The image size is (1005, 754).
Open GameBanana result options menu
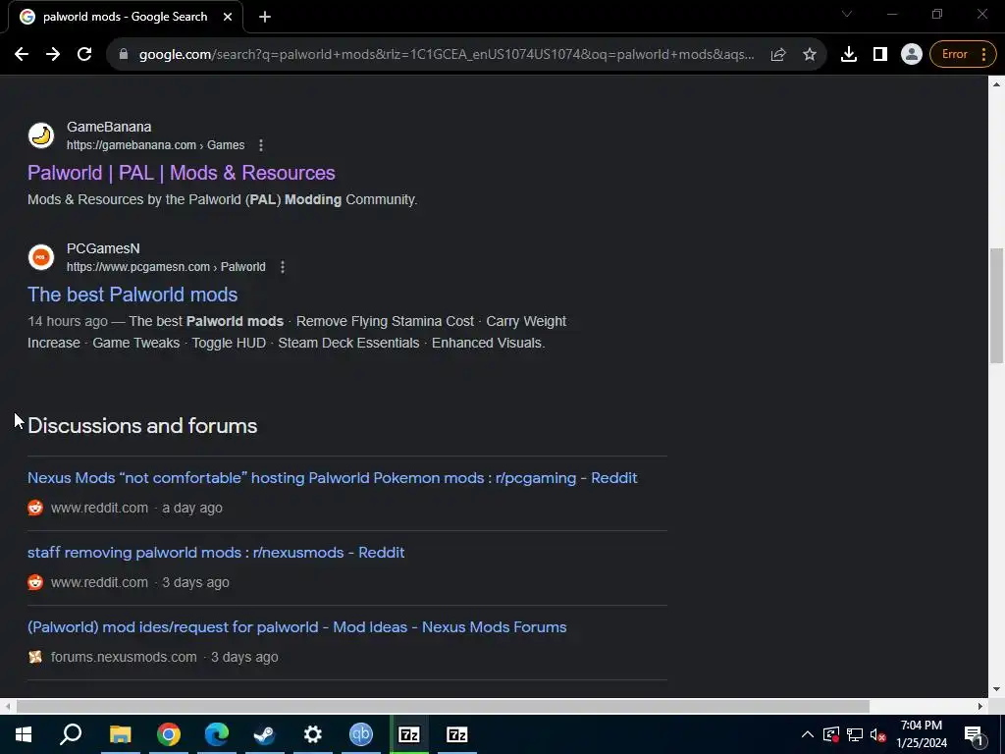pyautogui.click(x=261, y=145)
